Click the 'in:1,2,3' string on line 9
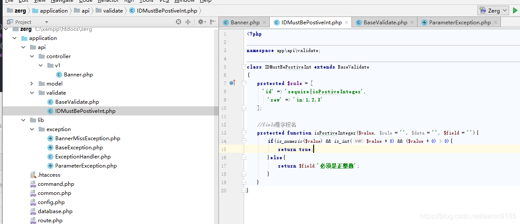The width and height of the screenshot is (520, 224). point(308,100)
